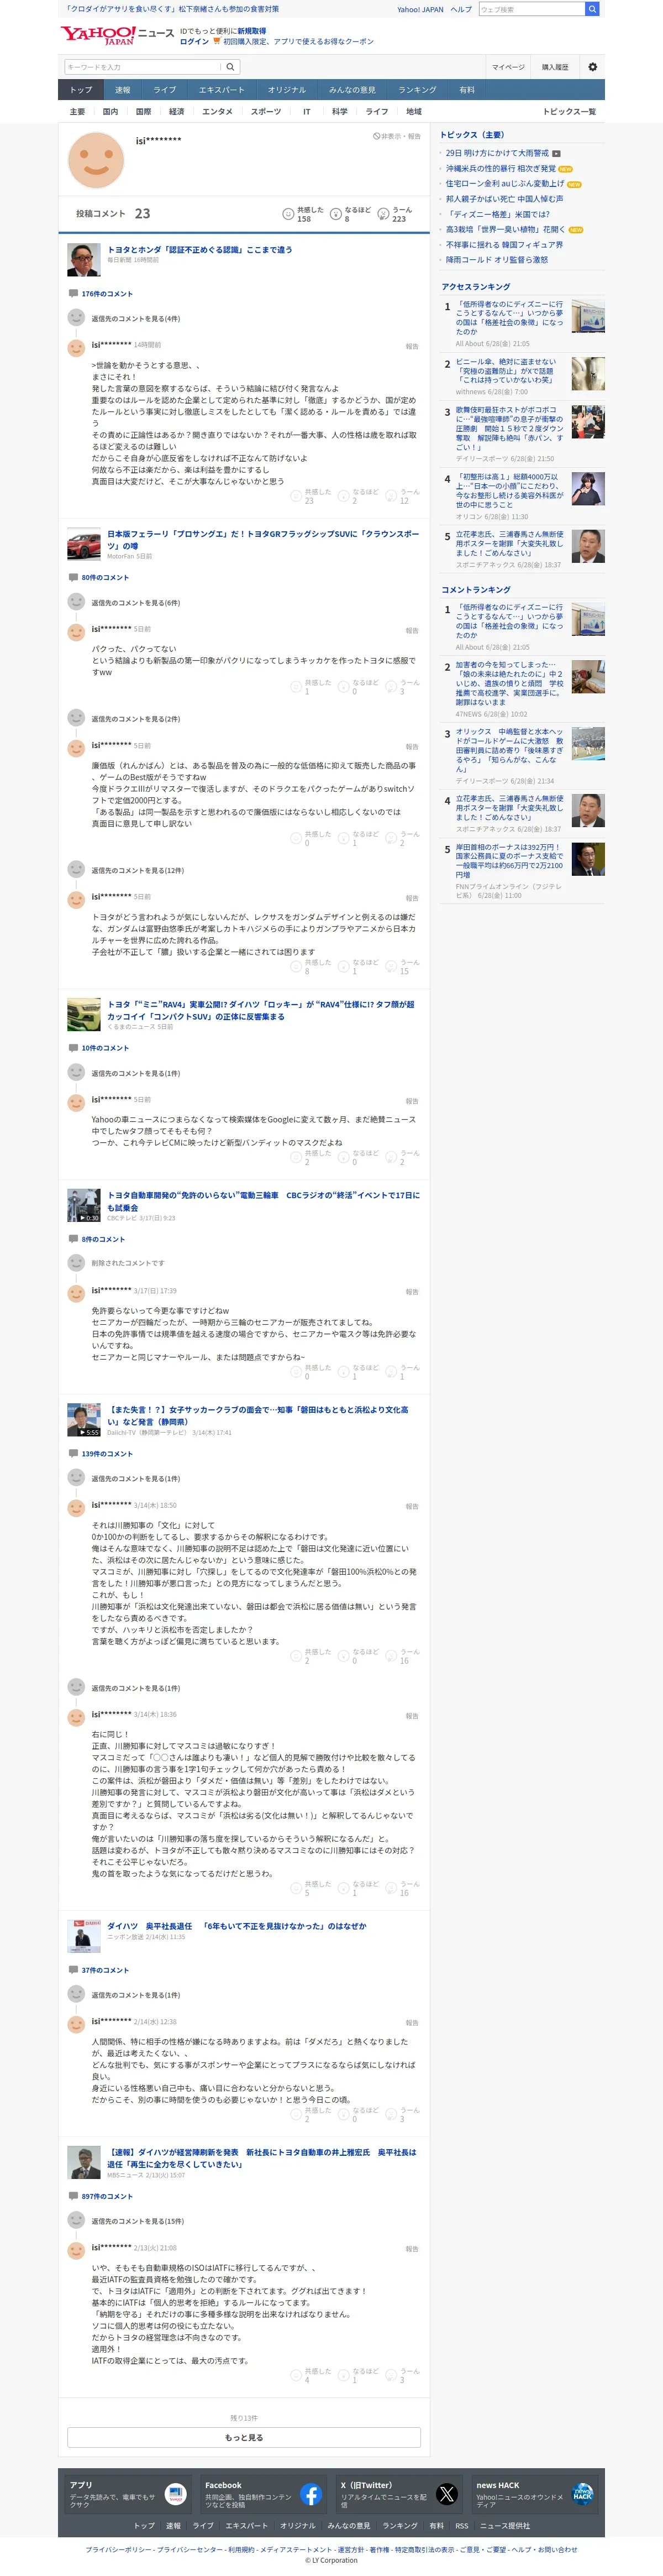Screen dimensions: 663x2576
Task: Click 共感した 23 reaction on first comment
Action: 310,496
